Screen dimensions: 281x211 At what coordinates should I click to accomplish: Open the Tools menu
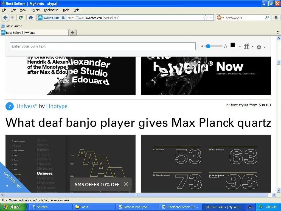(x=66, y=10)
